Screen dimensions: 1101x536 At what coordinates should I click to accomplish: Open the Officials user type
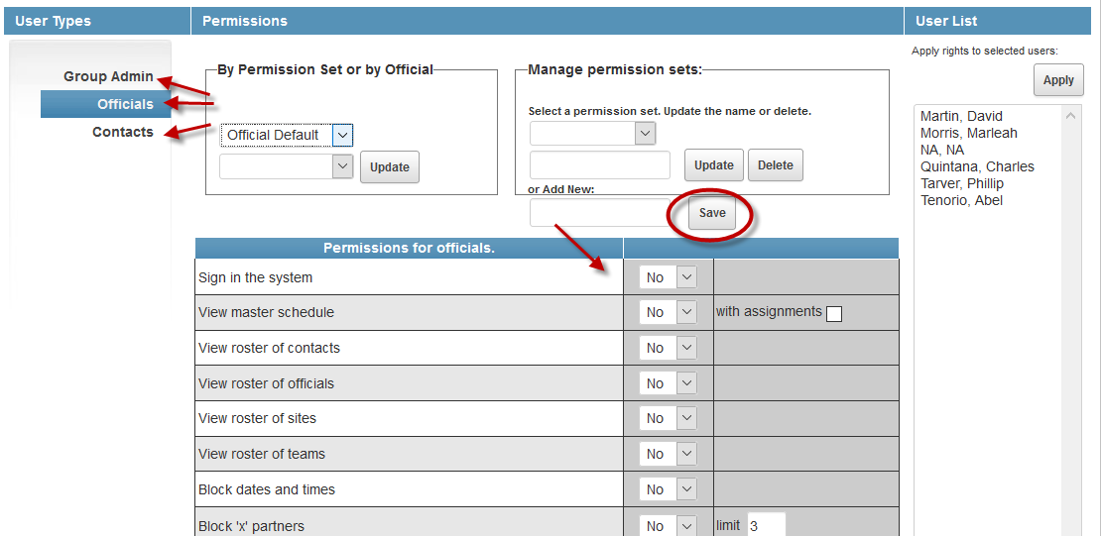[125, 104]
